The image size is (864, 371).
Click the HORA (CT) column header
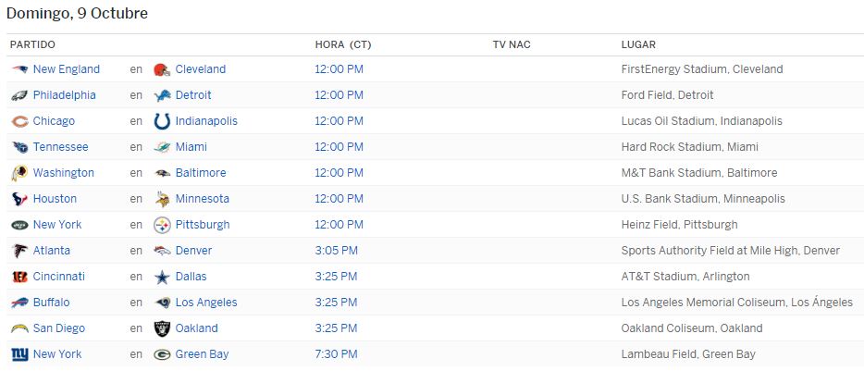(343, 44)
